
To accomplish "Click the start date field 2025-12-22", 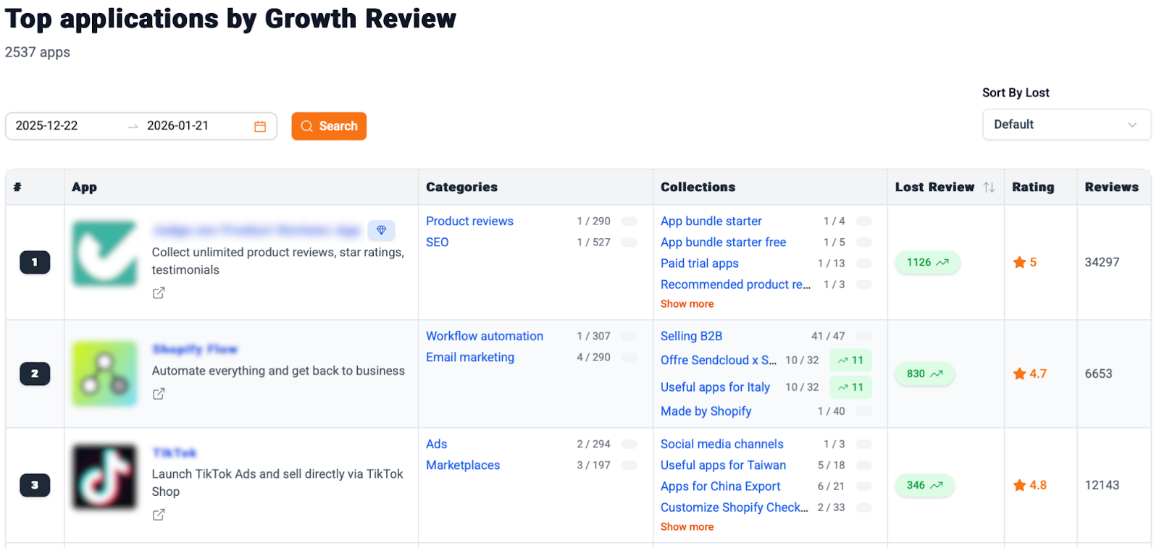I will pos(47,126).
